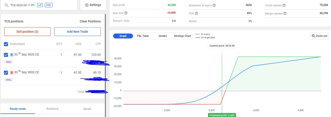This screenshot has width=331, height=117.
Task: Switch to the P&L Table tab
Action: coord(143,36)
